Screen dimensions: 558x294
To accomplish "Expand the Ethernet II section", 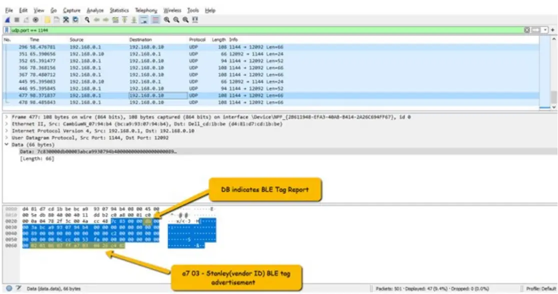I will pos(7,124).
